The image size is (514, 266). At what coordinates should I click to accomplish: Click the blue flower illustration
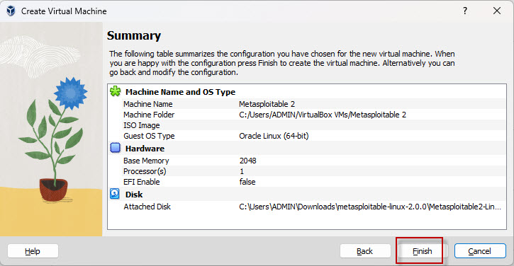pyautogui.click(x=70, y=93)
